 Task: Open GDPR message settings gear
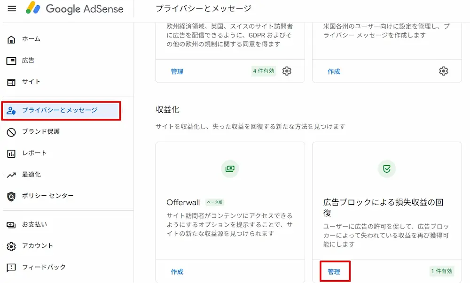point(287,72)
